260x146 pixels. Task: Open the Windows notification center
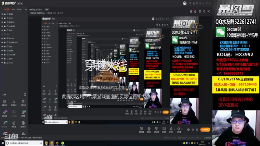point(209,143)
